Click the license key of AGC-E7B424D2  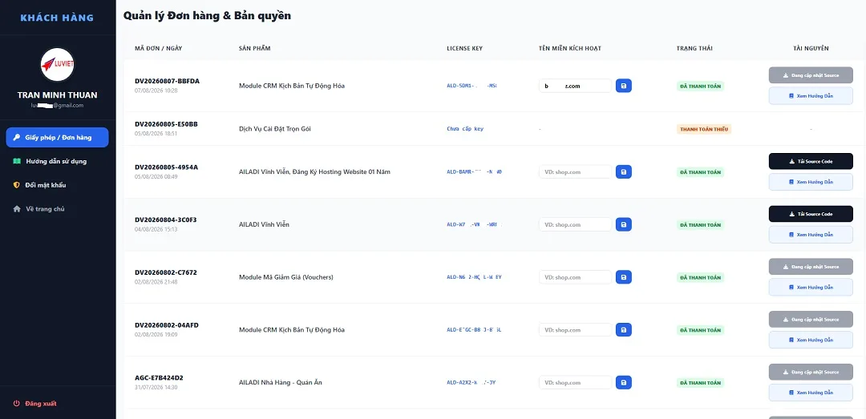click(471, 383)
